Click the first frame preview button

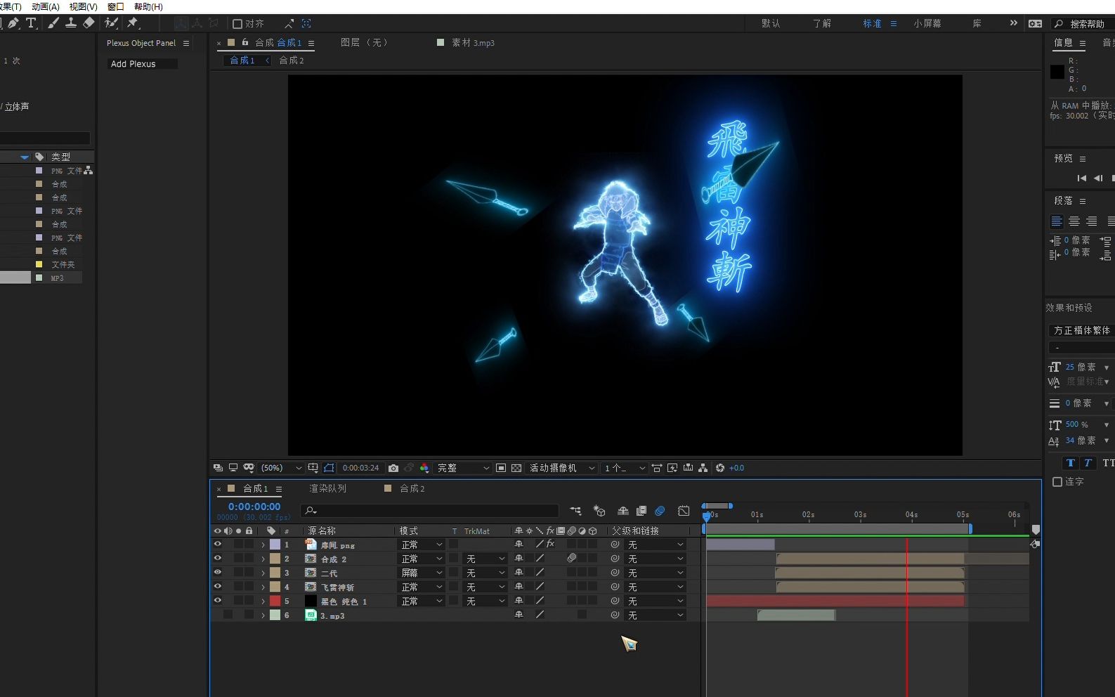tap(1082, 178)
